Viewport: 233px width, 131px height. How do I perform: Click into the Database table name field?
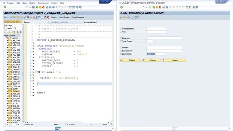[156, 29]
